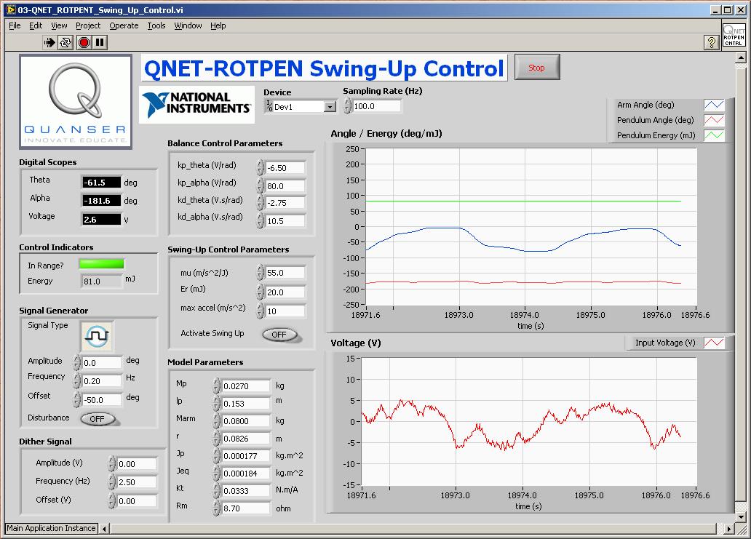Click the Pendulum Angle red plot legend icon
Viewport: 751px width, 539px height.
coord(714,120)
